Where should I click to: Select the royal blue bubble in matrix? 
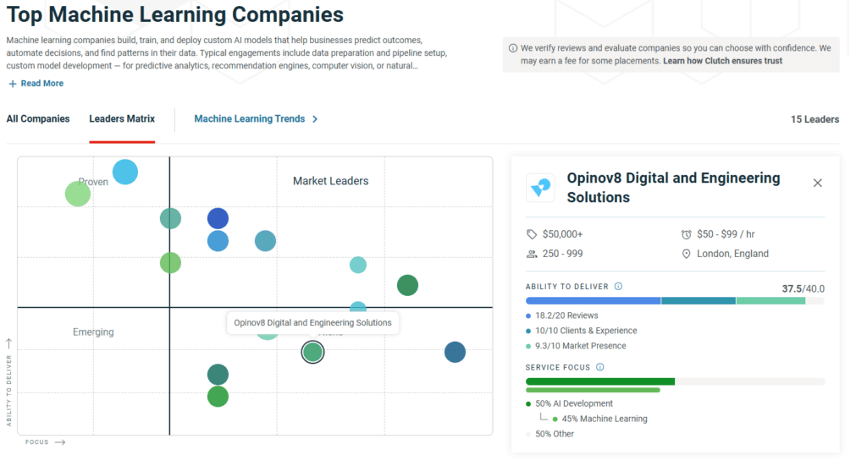click(218, 218)
